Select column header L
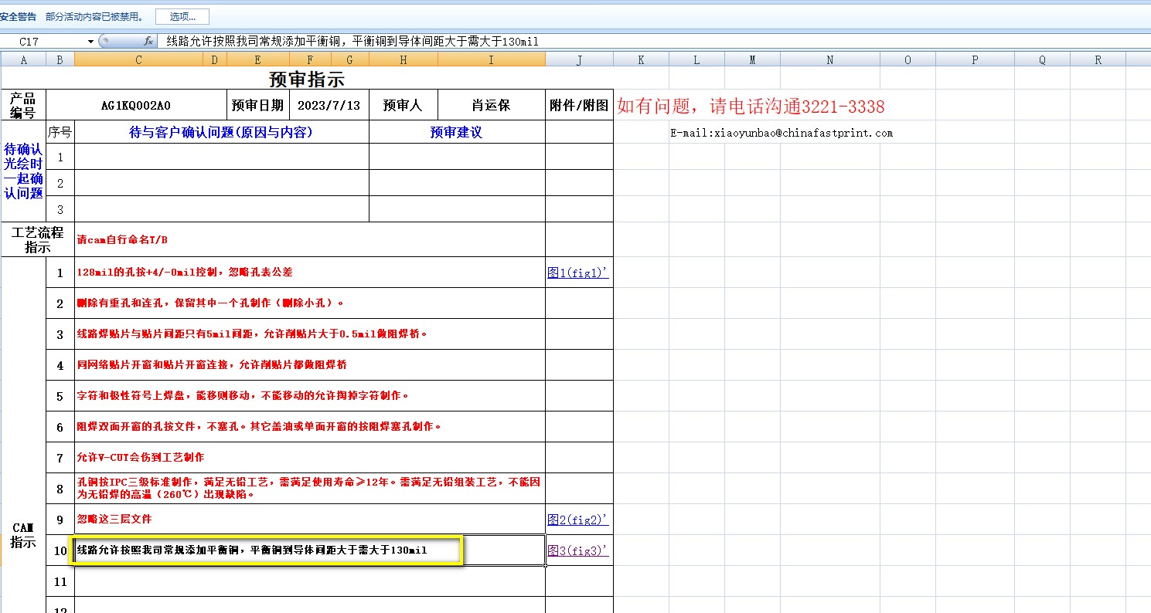Screen dimensions: 1151x613 (696, 59)
